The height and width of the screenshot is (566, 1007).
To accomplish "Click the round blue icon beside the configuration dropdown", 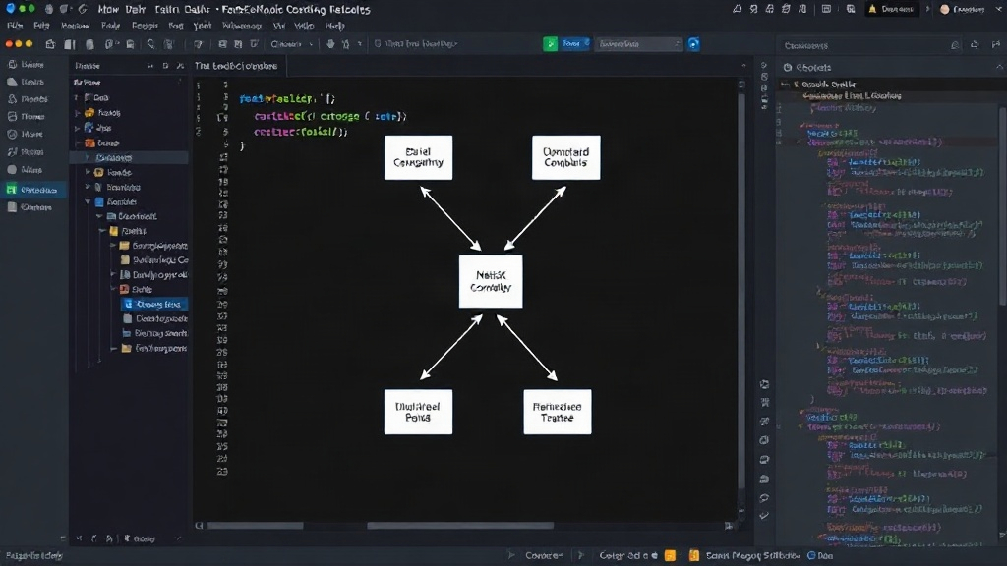I will pos(693,43).
